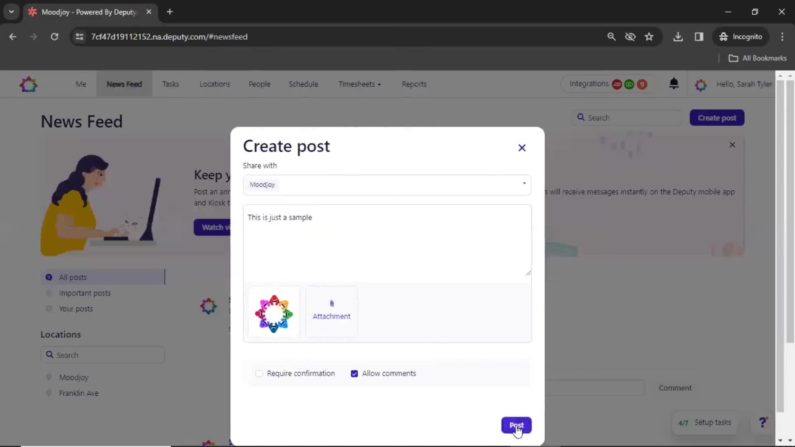
Task: Select All posts in sidebar
Action: [x=72, y=277]
